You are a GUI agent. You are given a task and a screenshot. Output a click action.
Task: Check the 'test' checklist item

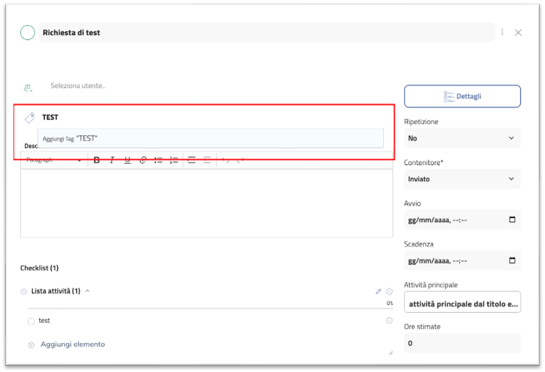pos(31,322)
